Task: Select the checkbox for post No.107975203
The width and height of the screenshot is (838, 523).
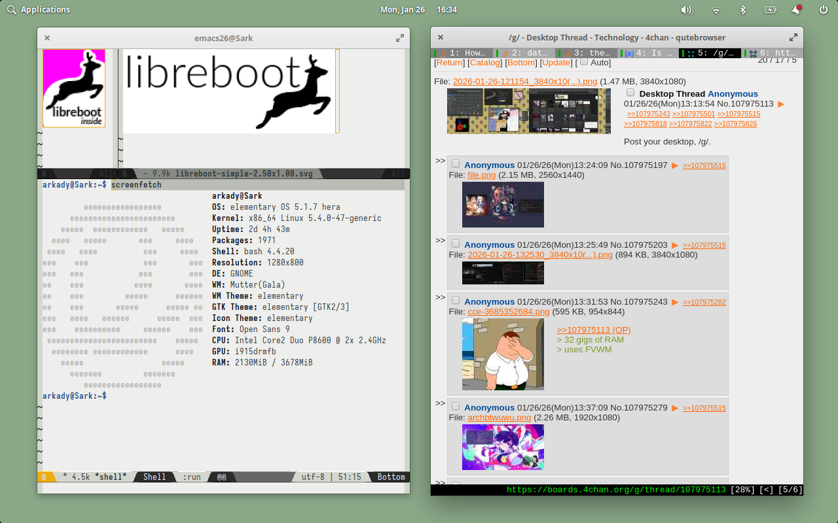Action: 456,244
